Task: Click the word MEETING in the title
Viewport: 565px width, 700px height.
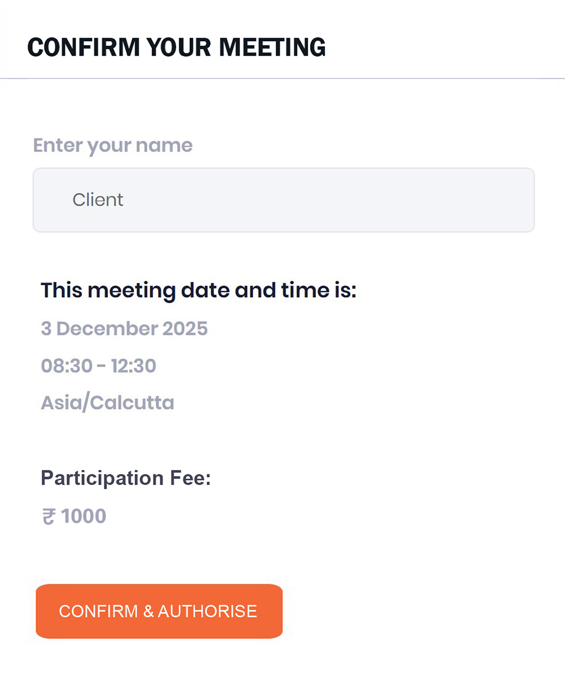Action: tap(272, 47)
